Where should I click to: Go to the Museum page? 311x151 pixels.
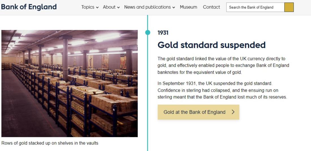(x=188, y=7)
